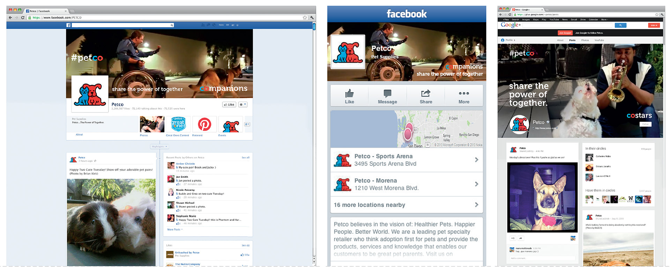Click the Petco profile picture on the Facebook desktop page
Image resolution: width=670 pixels, height=272 pixels.
tap(90, 94)
